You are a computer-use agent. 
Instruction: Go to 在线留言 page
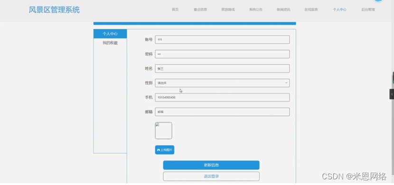pos(311,10)
